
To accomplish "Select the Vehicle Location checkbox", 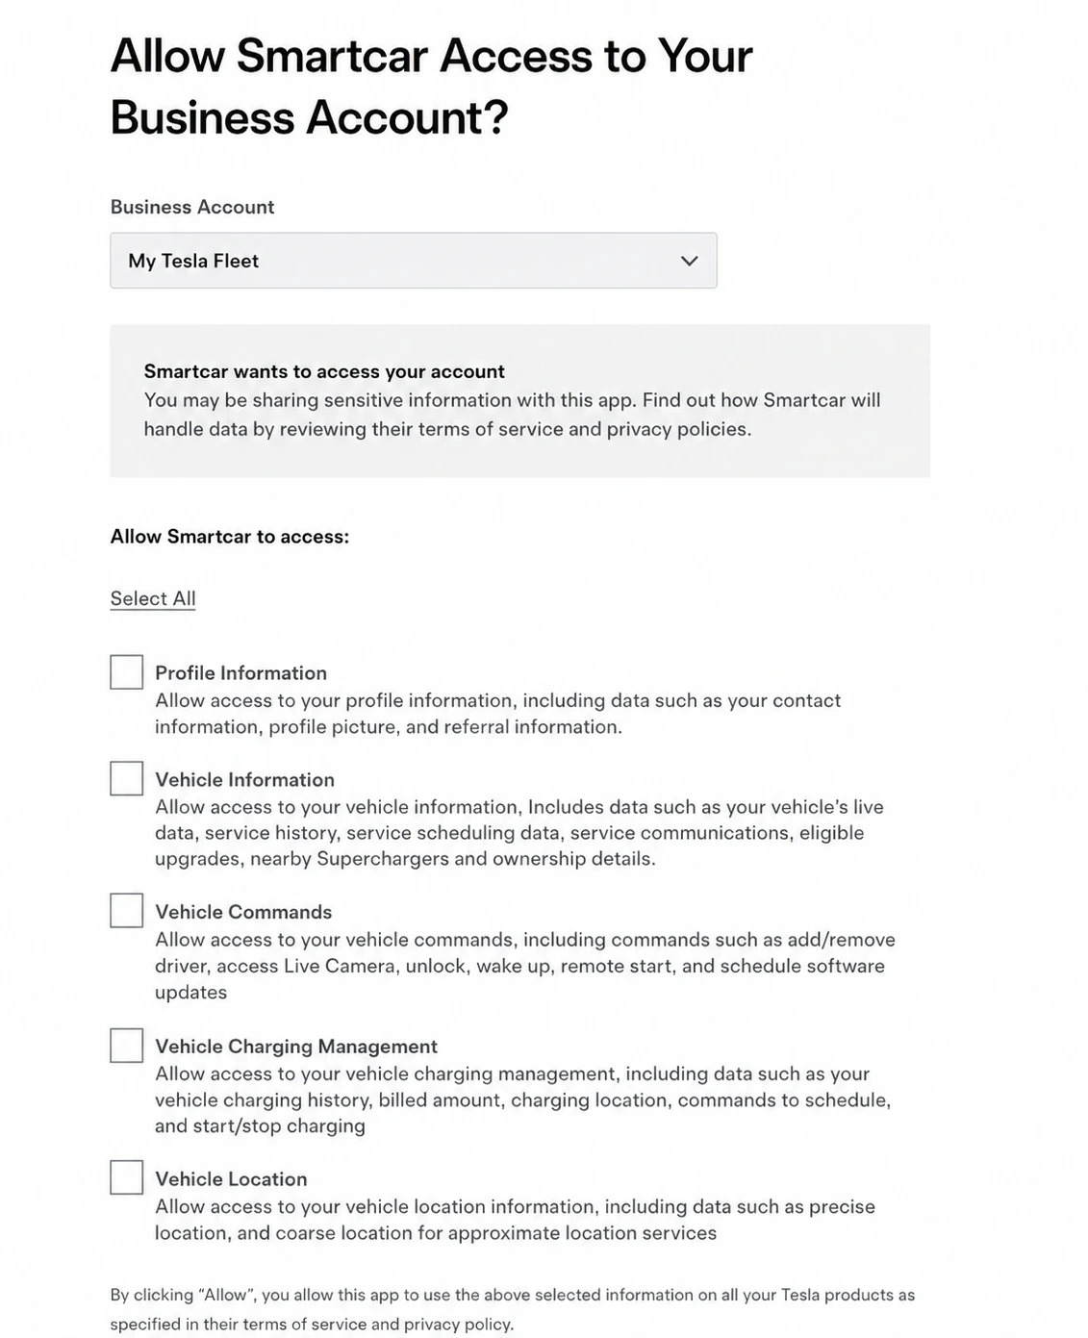I will coord(126,1177).
